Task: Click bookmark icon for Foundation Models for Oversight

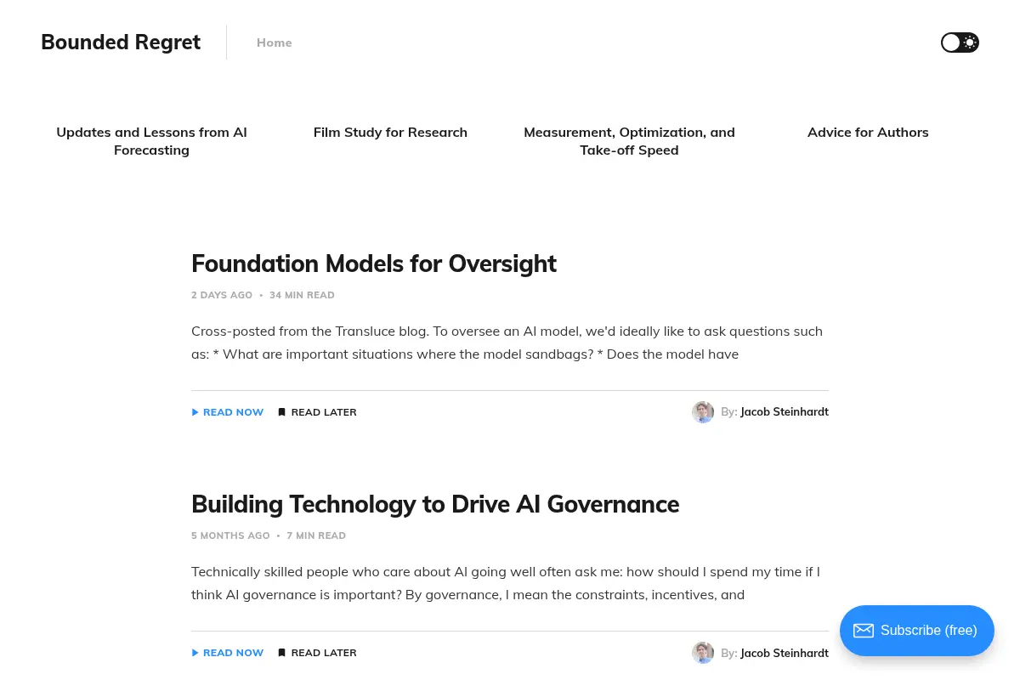Action: [282, 412]
